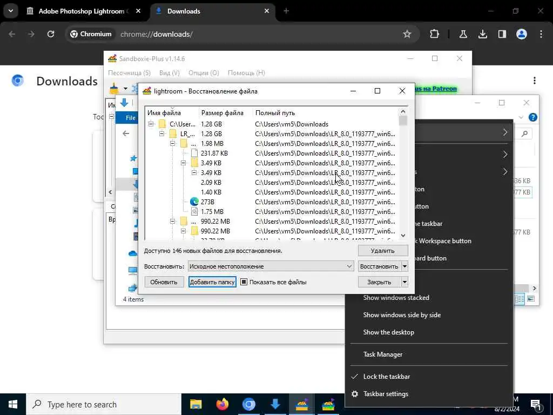Click the broom cleanup icon in Sandboxie toolbar
The width and height of the screenshot is (553, 415).
tap(114, 88)
